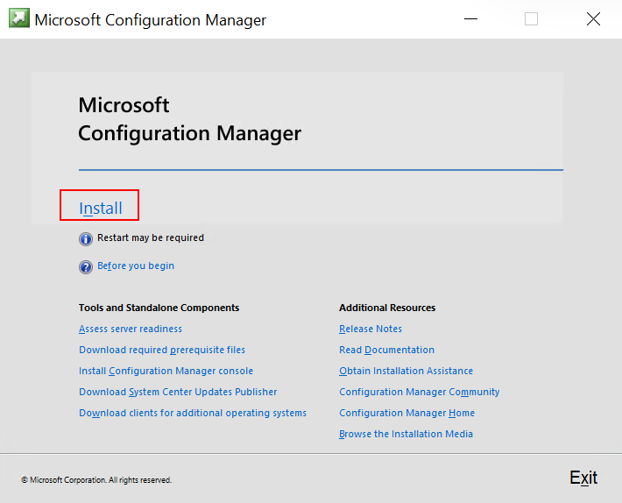Open Download System Center Updates Publisher

click(x=178, y=392)
